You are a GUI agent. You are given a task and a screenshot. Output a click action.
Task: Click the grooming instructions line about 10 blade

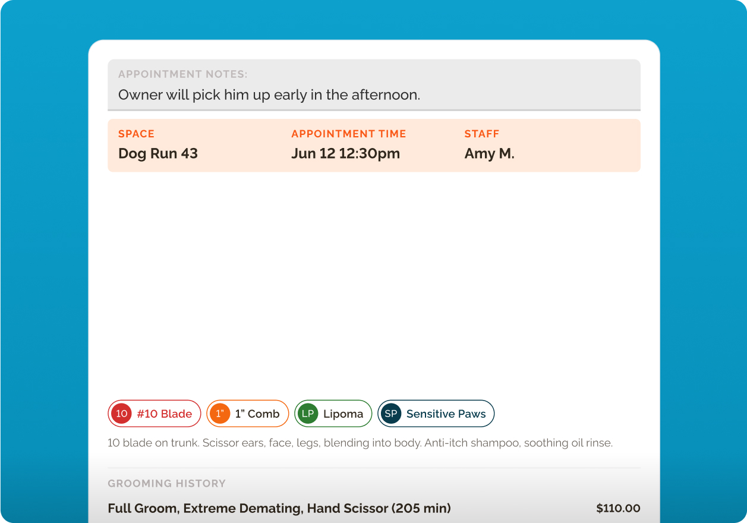pos(360,443)
